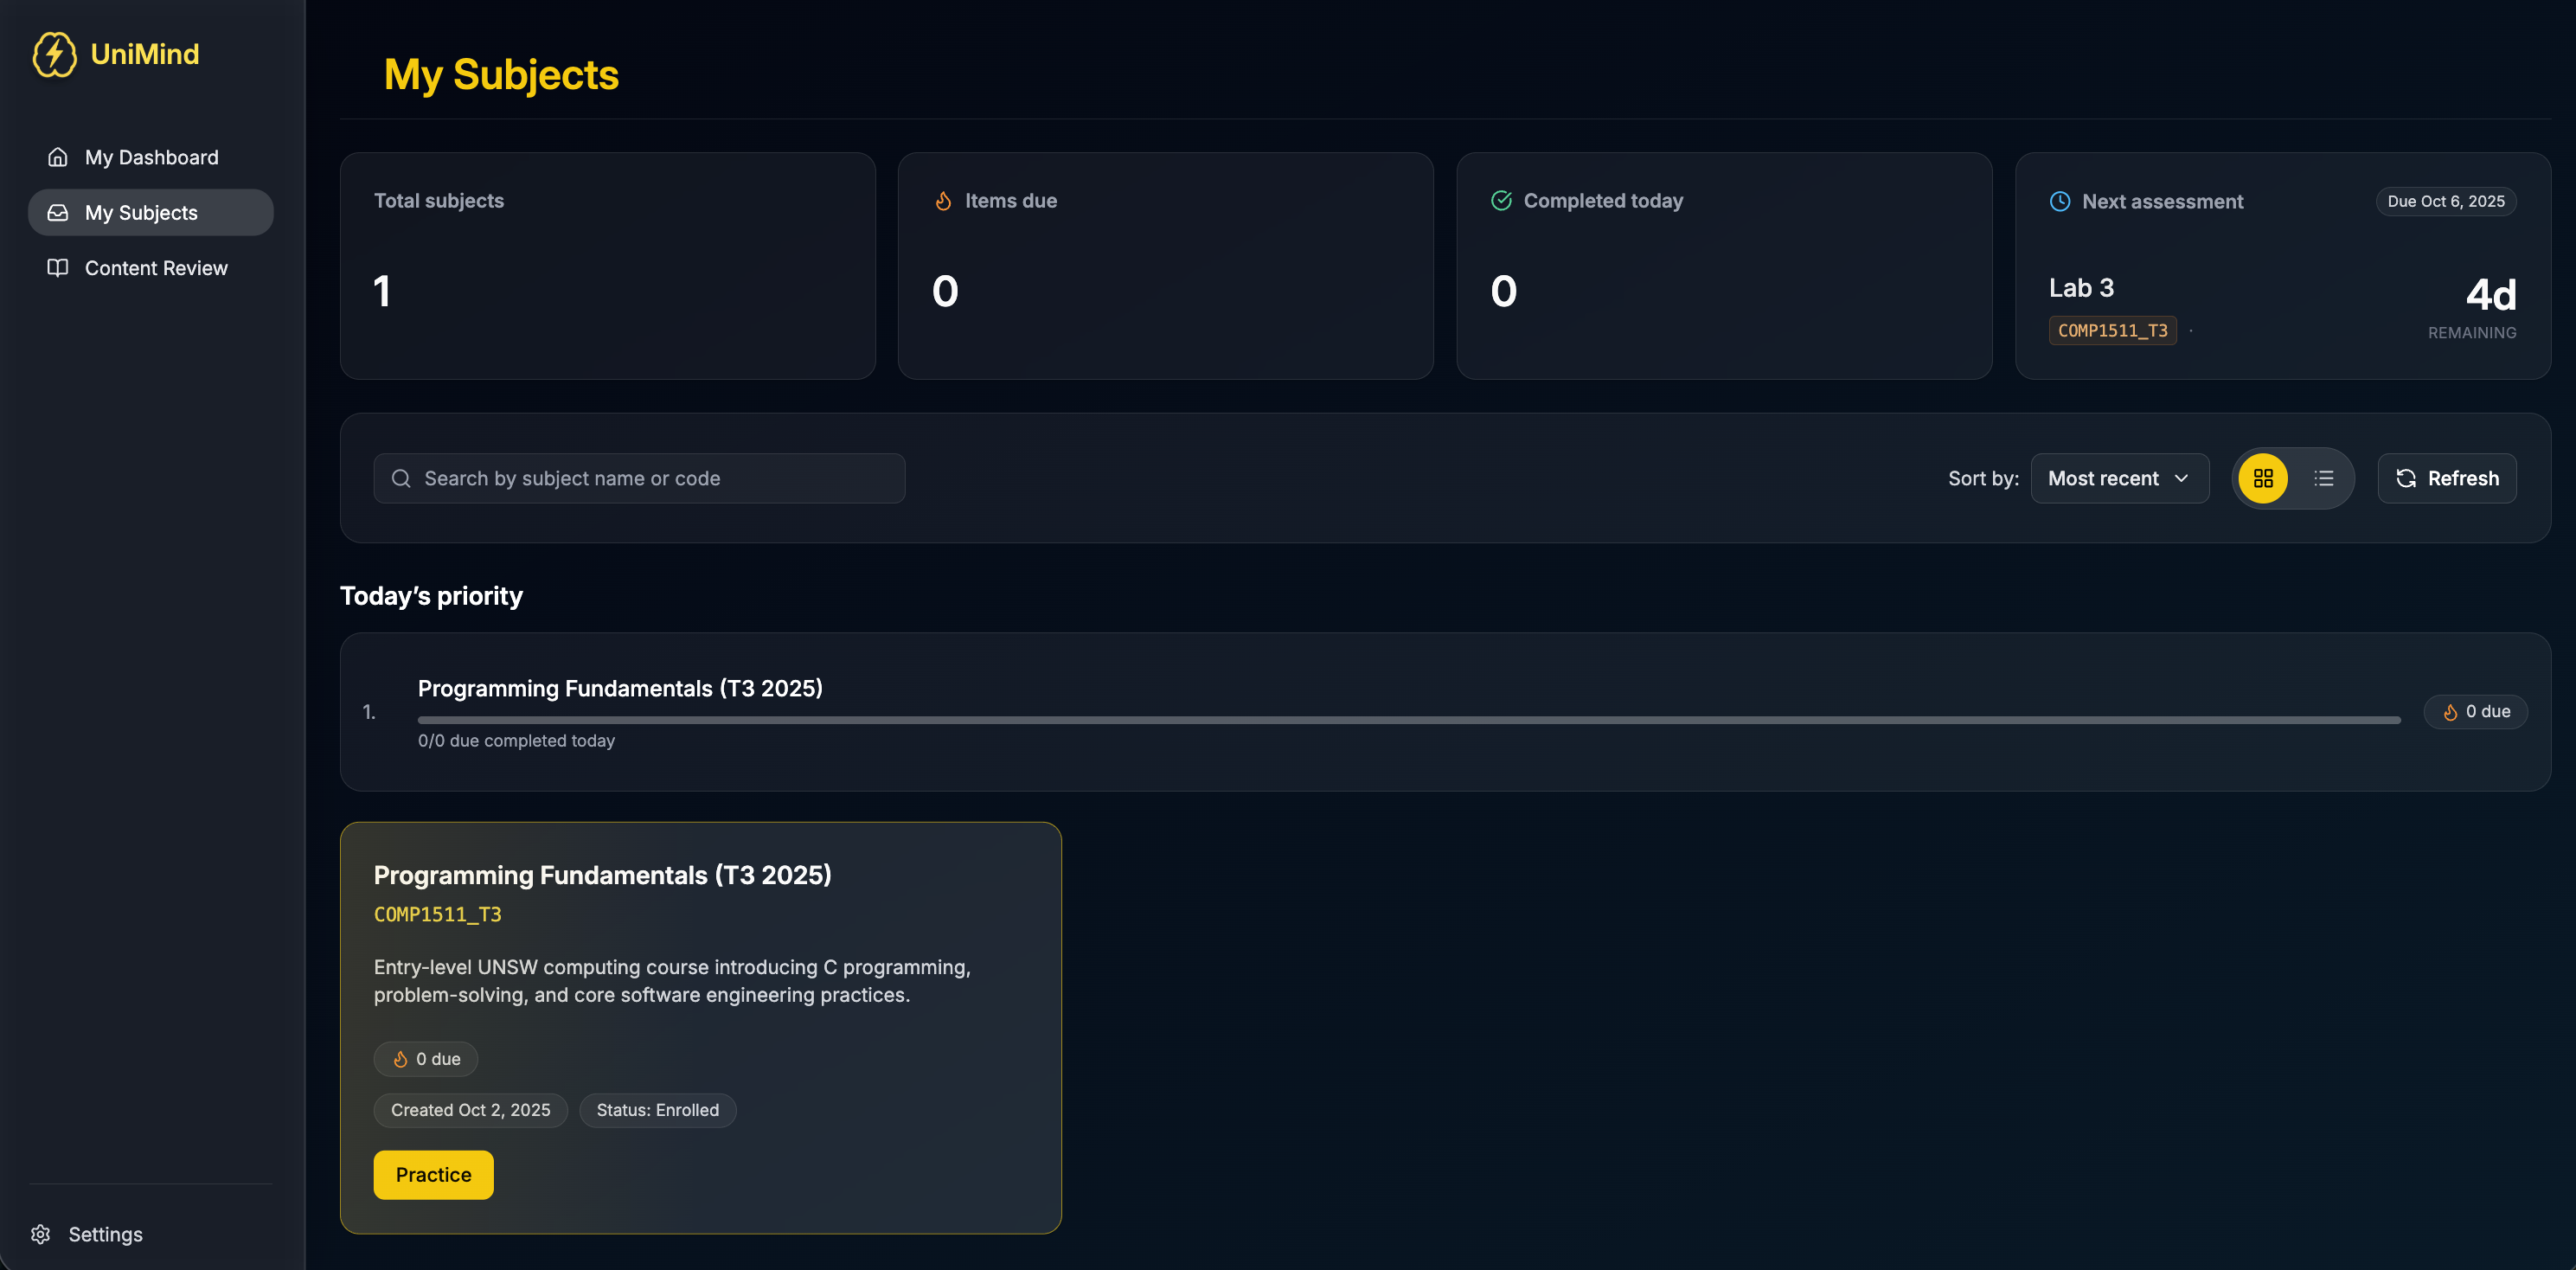Screen dimensions: 2576x1270
Task: Click the flame icon beside Items due
Action: tap(943, 201)
